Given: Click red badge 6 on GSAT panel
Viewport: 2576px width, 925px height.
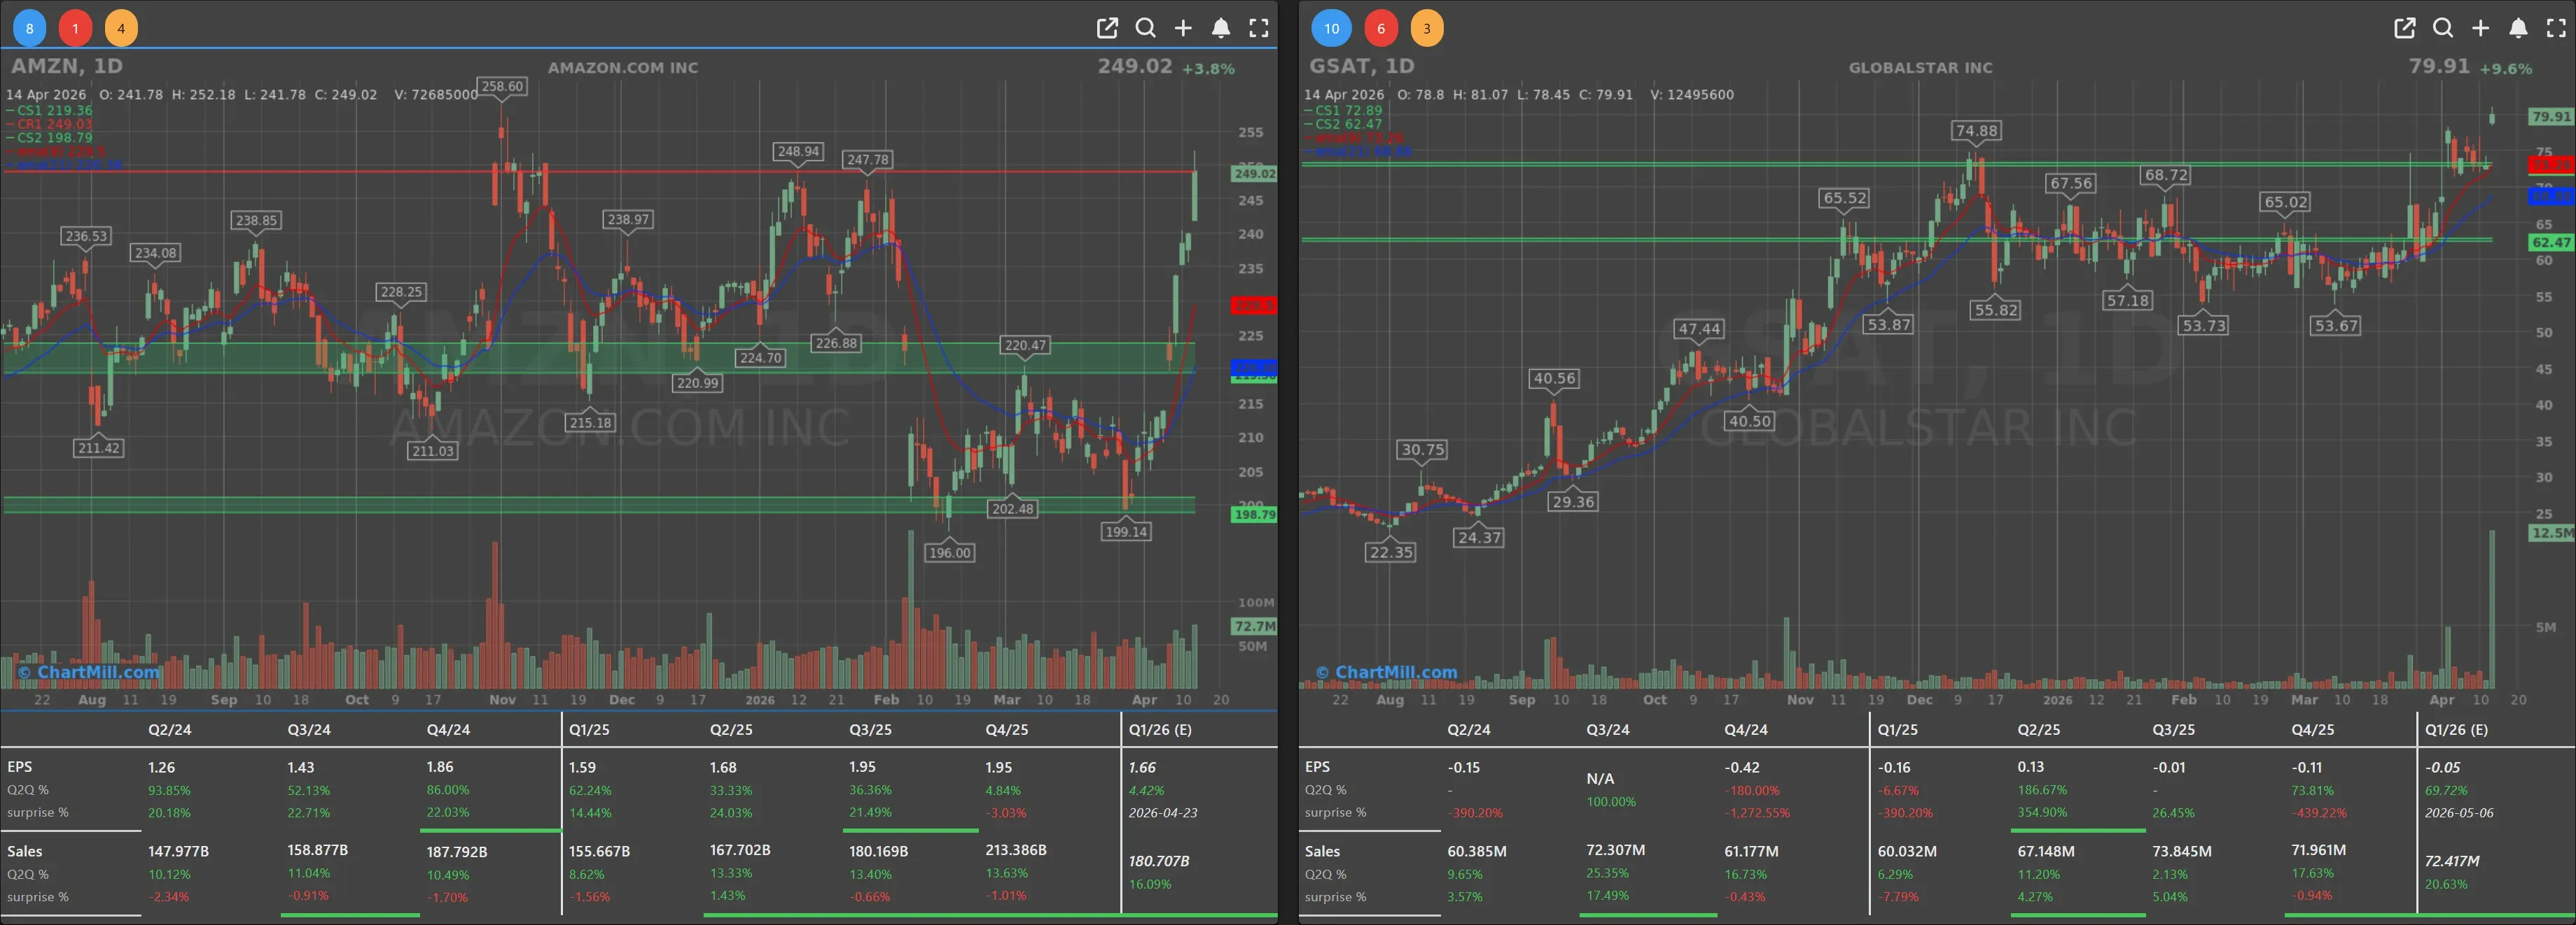Looking at the screenshot, I should pyautogui.click(x=1381, y=28).
